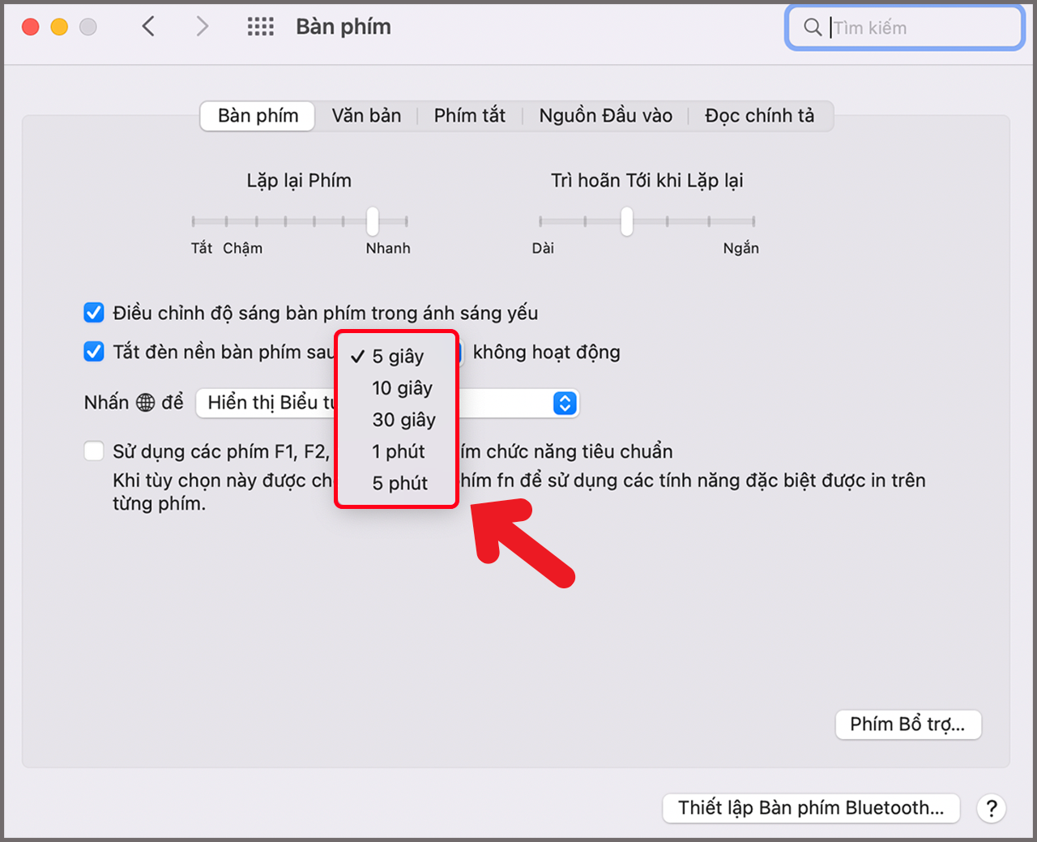Click the Lặp lại Phím slider knob
This screenshot has width=1037, height=842.
[x=373, y=221]
